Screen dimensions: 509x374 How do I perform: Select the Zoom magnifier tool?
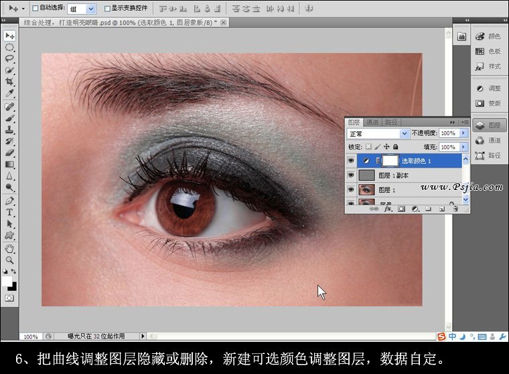tap(10, 260)
